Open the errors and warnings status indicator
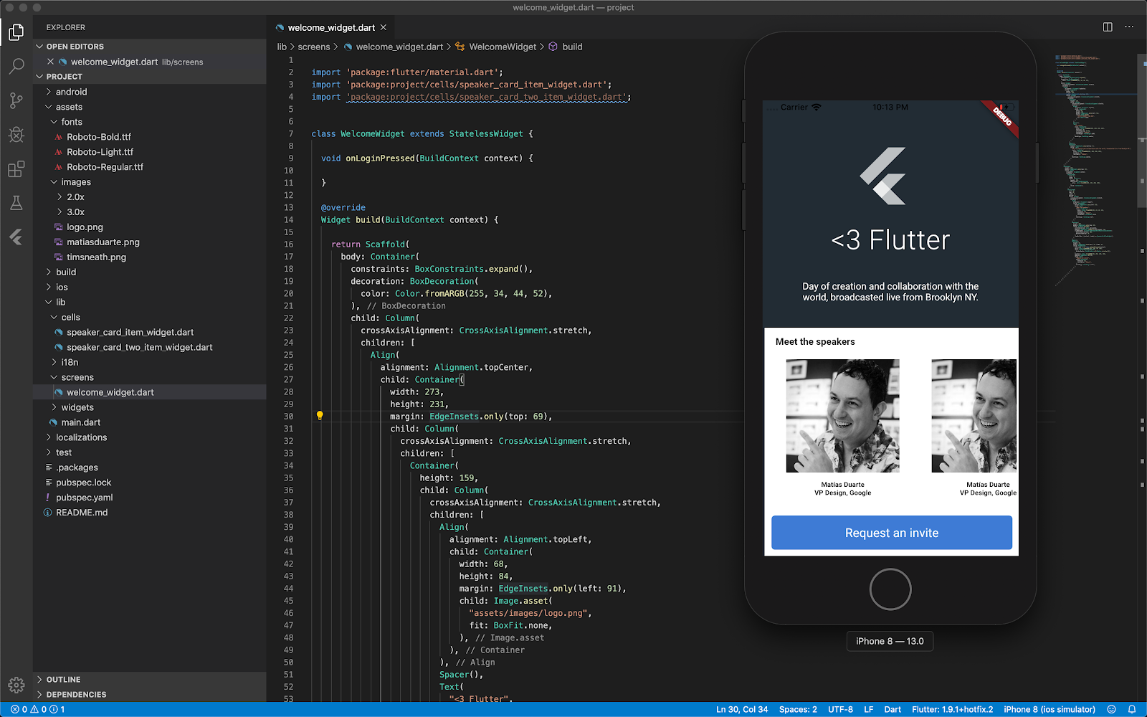The height and width of the screenshot is (717, 1147). (38, 709)
